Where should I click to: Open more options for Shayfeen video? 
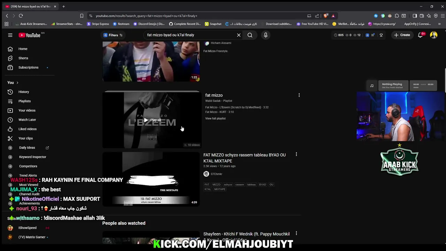[x=296, y=233]
